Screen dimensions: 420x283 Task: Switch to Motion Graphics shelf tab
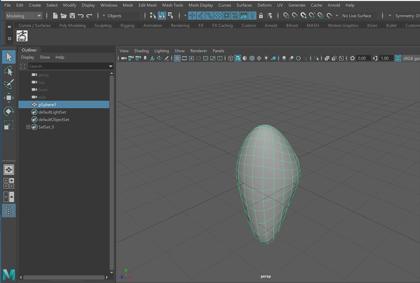click(343, 25)
